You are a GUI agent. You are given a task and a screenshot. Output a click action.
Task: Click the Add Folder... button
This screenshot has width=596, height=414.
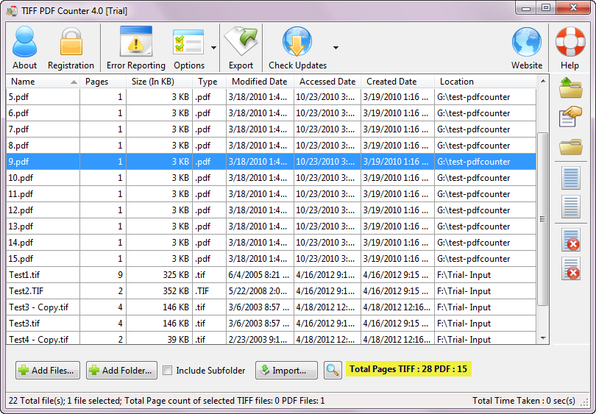tap(121, 371)
